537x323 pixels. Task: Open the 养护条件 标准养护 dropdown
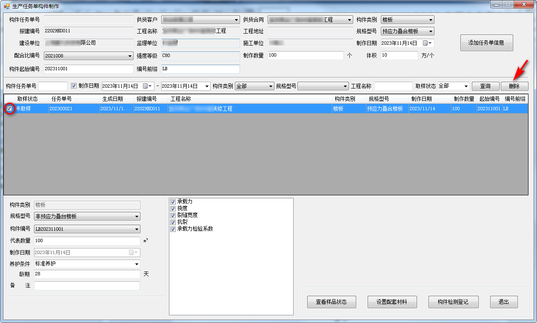click(x=136, y=264)
